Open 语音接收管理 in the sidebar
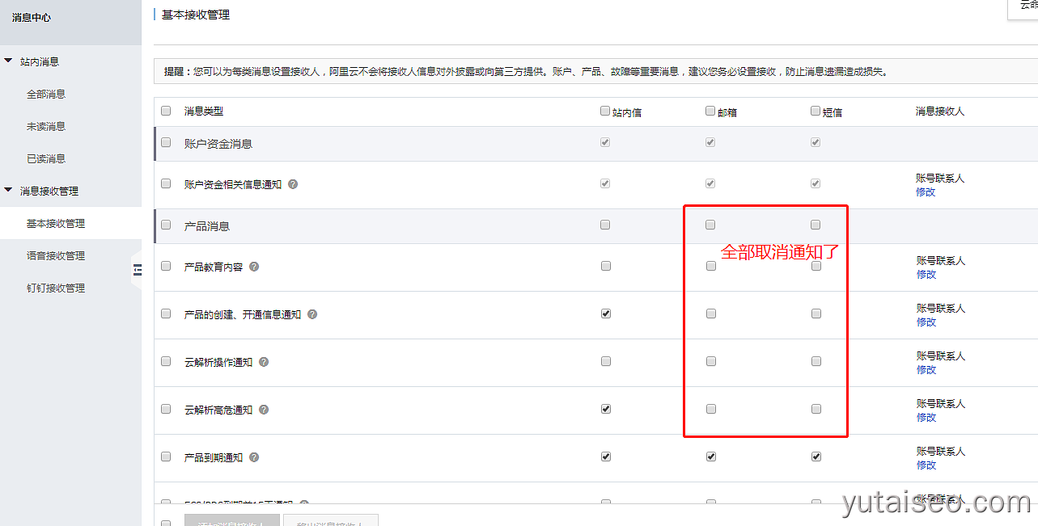 coord(56,256)
